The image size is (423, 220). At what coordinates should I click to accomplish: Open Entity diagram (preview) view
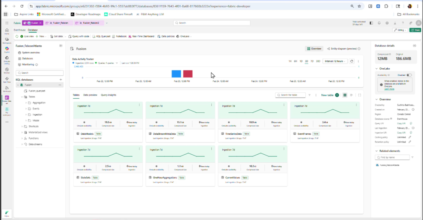[x=343, y=49]
